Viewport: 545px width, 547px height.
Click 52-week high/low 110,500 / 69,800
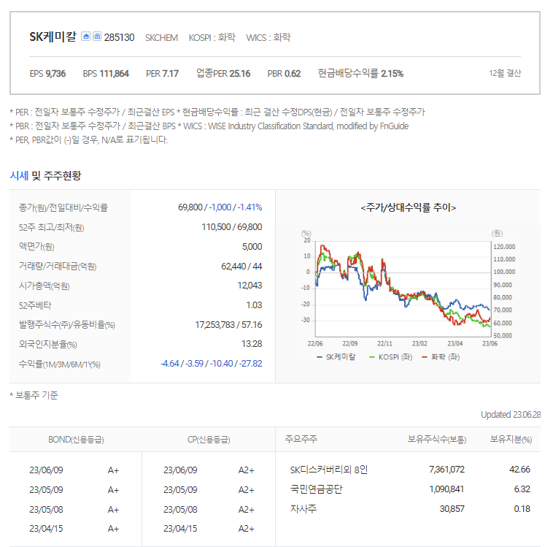[232, 227]
